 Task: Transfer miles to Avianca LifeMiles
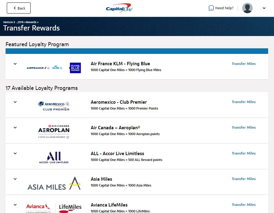point(244,205)
